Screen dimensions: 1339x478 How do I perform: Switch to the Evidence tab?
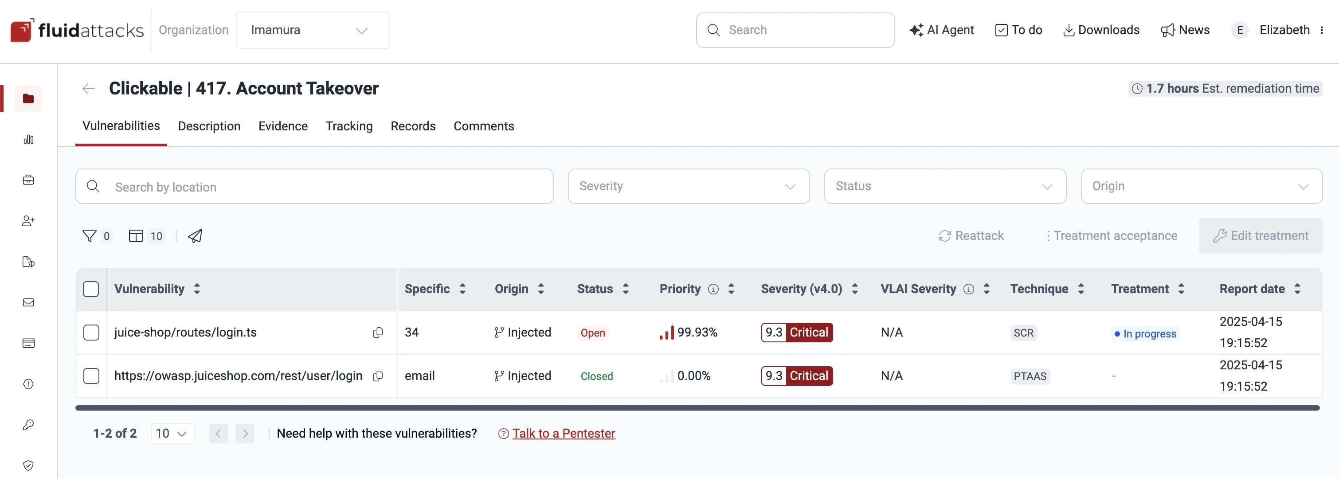[283, 126]
